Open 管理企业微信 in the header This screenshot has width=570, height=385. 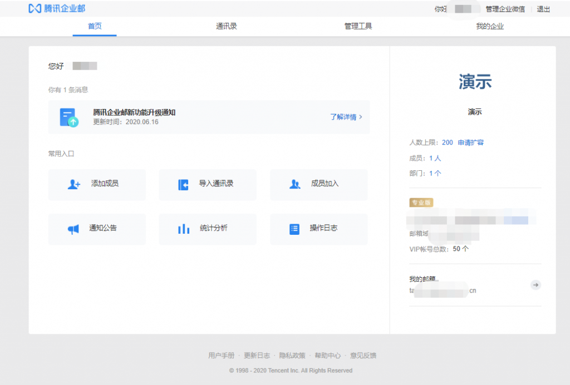click(505, 9)
